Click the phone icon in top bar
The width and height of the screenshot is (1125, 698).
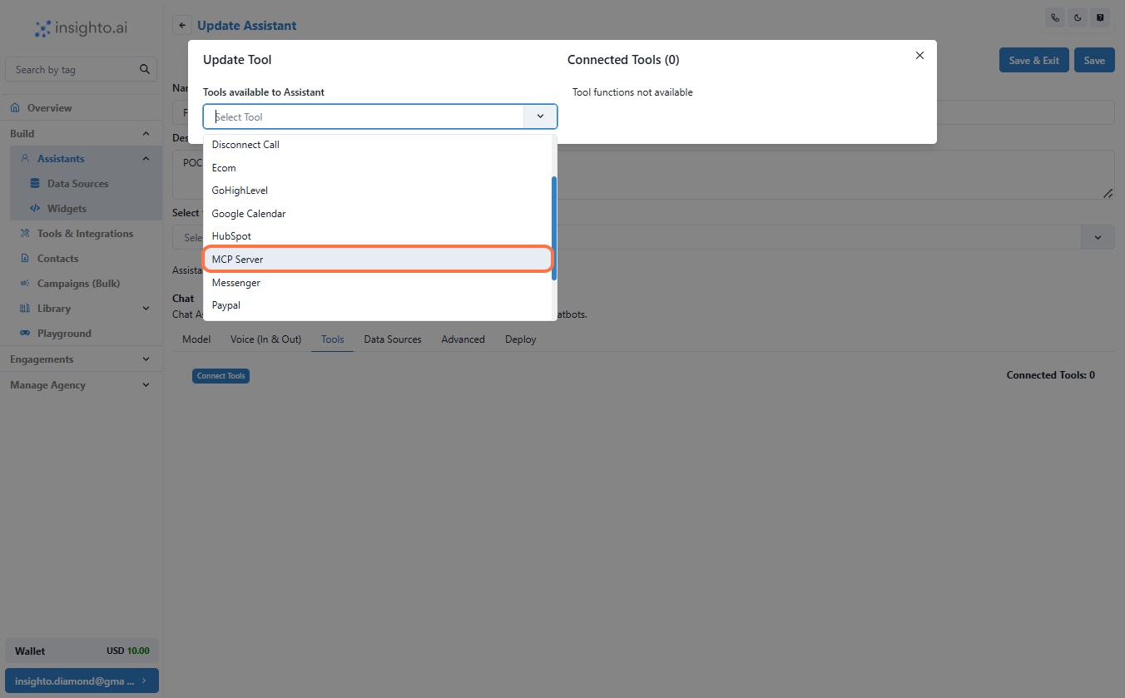point(1055,17)
